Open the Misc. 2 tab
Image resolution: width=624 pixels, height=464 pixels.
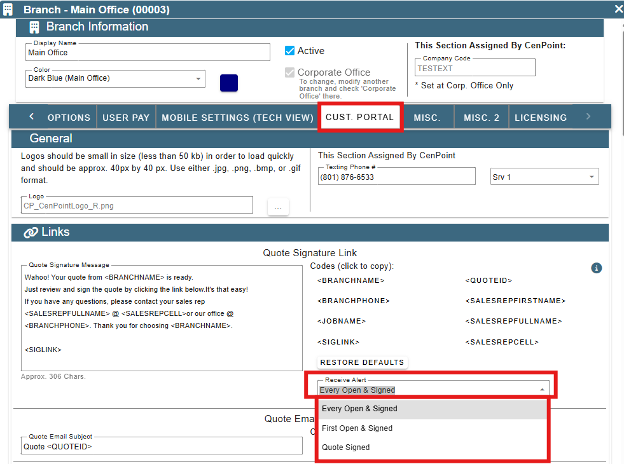[x=481, y=118]
